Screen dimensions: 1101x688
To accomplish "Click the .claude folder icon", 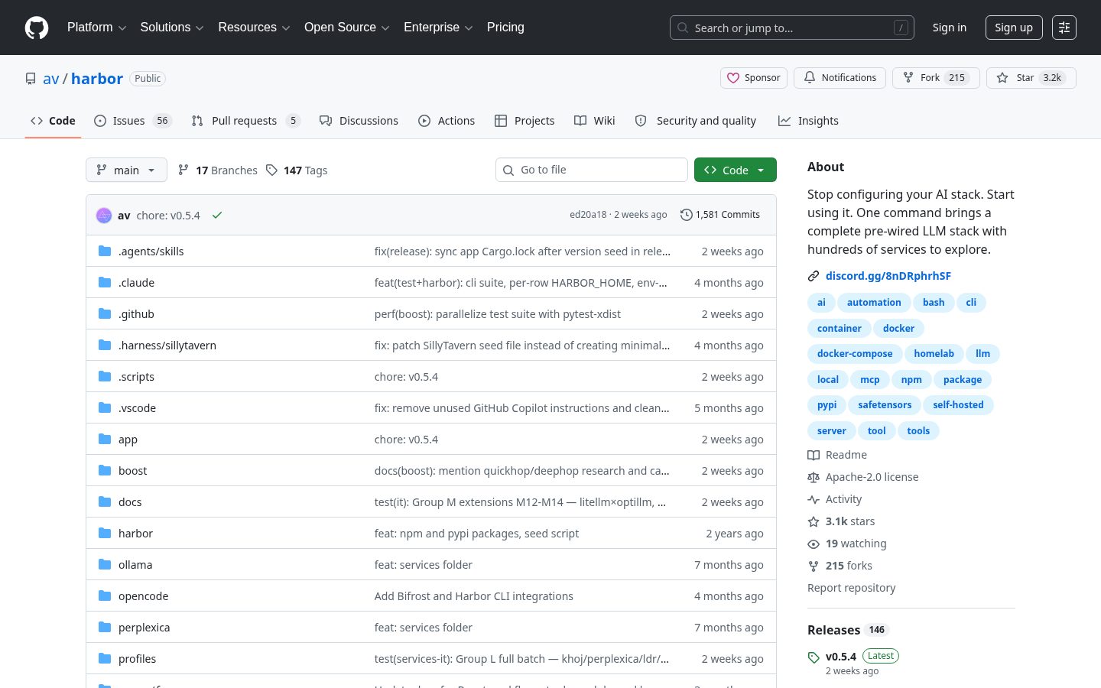I will pyautogui.click(x=105, y=282).
